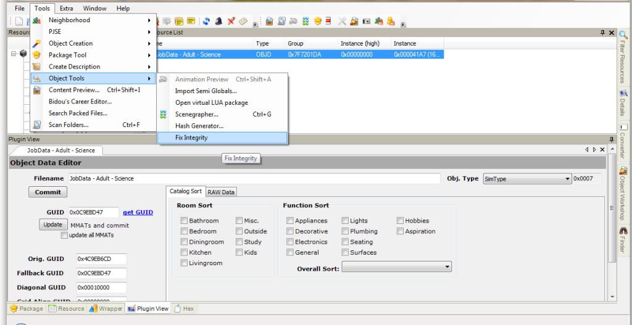Collapse the resource tree root node
The width and height of the screenshot is (632, 325).
pos(14,54)
